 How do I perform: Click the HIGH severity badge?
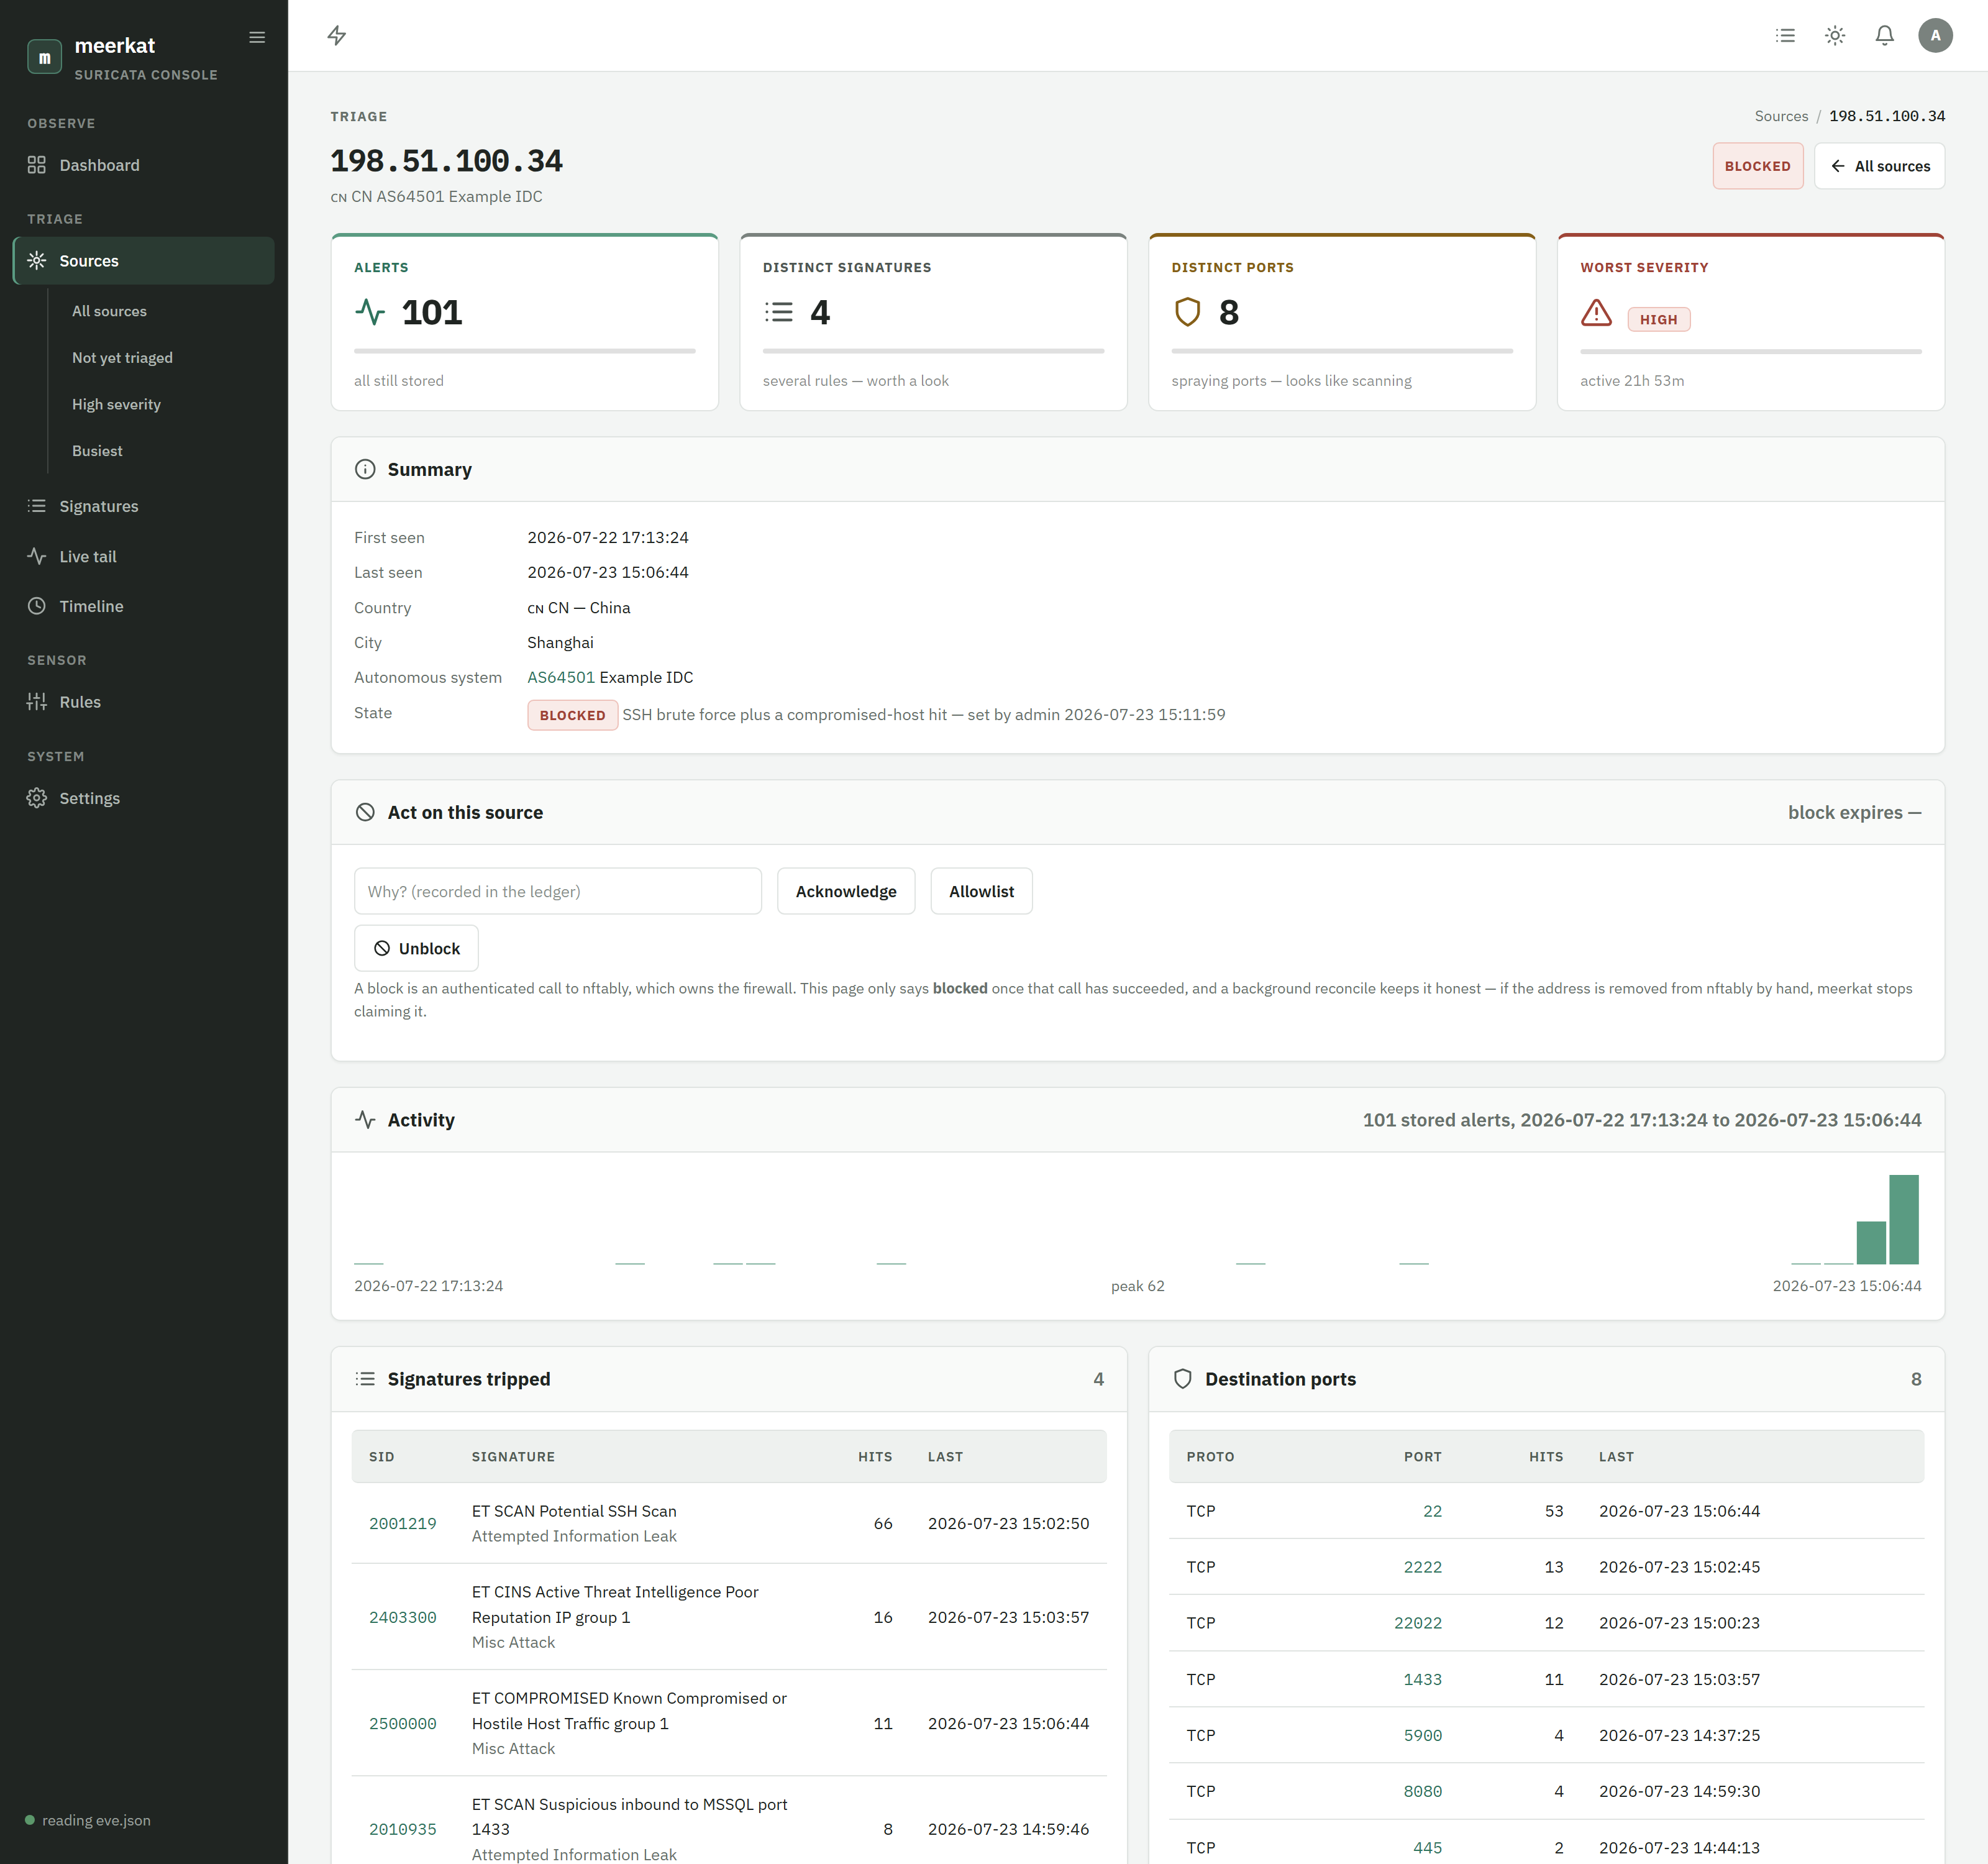pyautogui.click(x=1658, y=319)
